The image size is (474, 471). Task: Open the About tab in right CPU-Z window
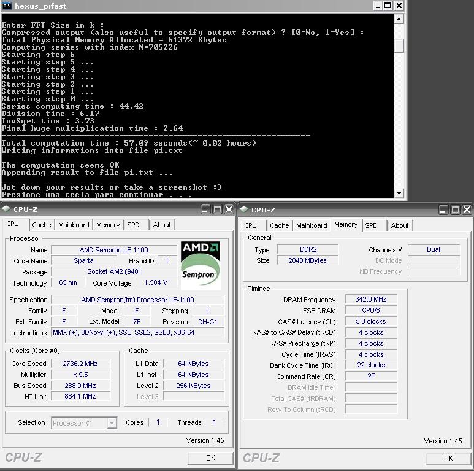pos(400,225)
